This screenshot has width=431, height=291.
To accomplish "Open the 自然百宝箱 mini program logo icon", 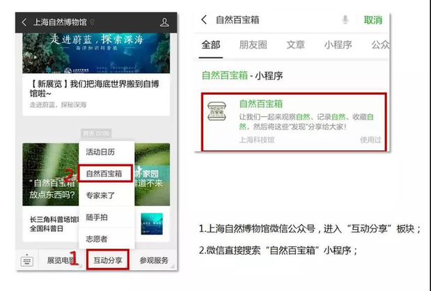I will [x=217, y=111].
